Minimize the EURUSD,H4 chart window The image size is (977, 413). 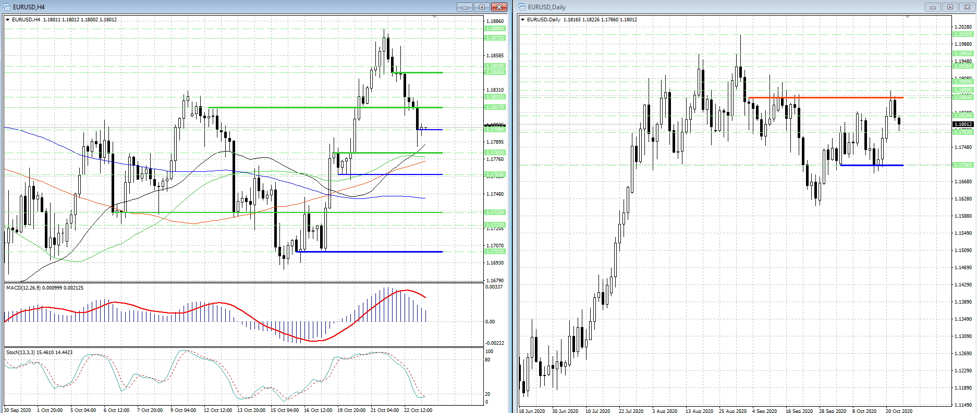tap(465, 7)
